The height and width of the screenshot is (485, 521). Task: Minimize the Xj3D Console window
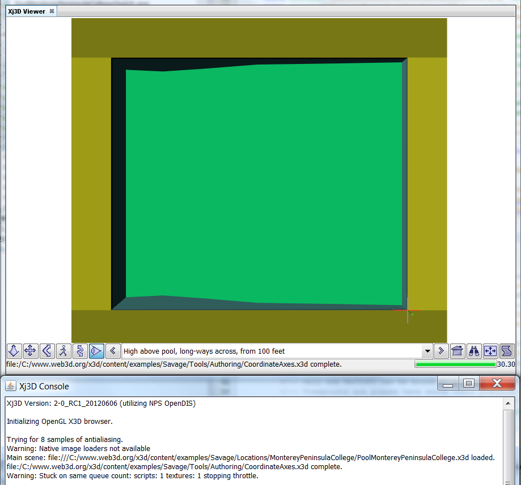[448, 384]
